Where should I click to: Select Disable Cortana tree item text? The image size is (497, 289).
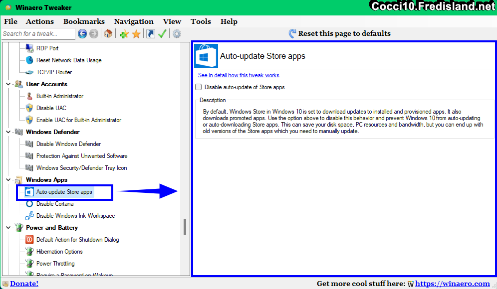(x=55, y=204)
